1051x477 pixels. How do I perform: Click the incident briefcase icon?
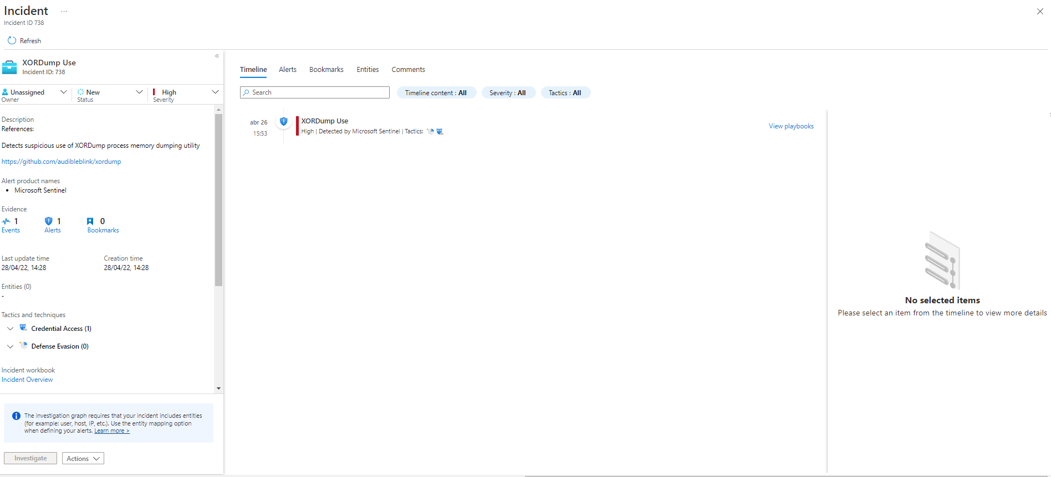coord(9,68)
